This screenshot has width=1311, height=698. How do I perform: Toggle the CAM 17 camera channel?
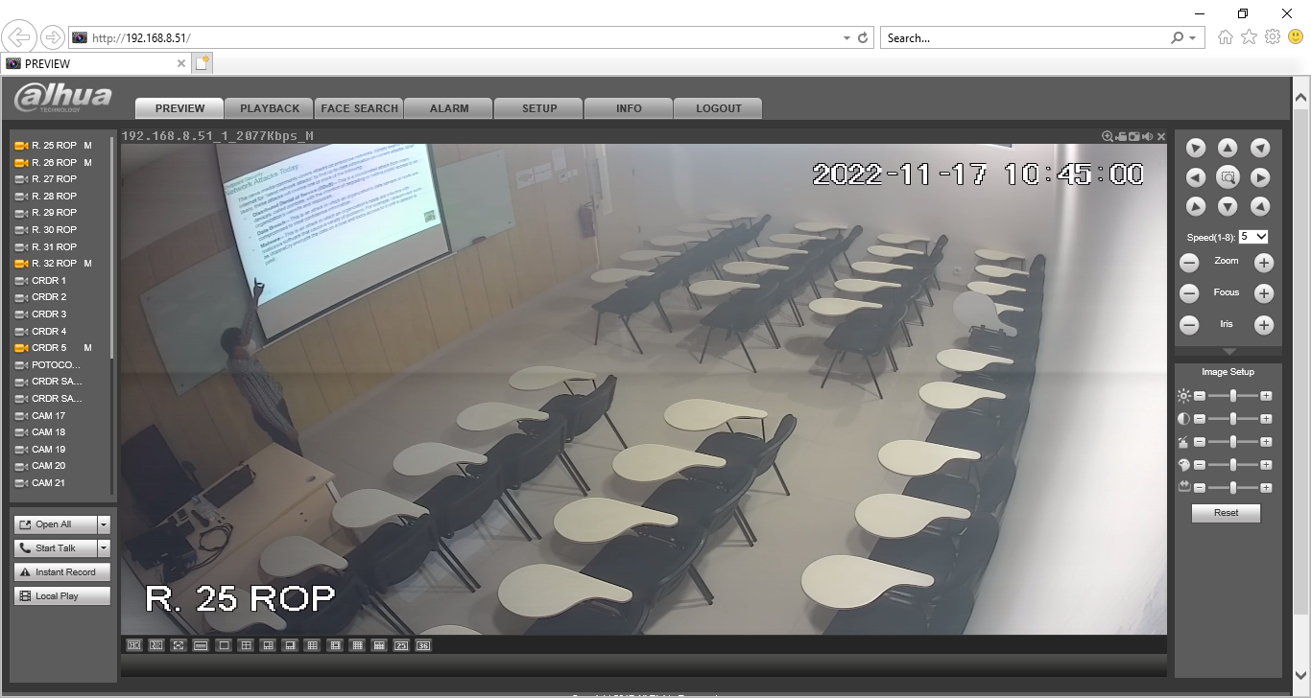click(48, 415)
